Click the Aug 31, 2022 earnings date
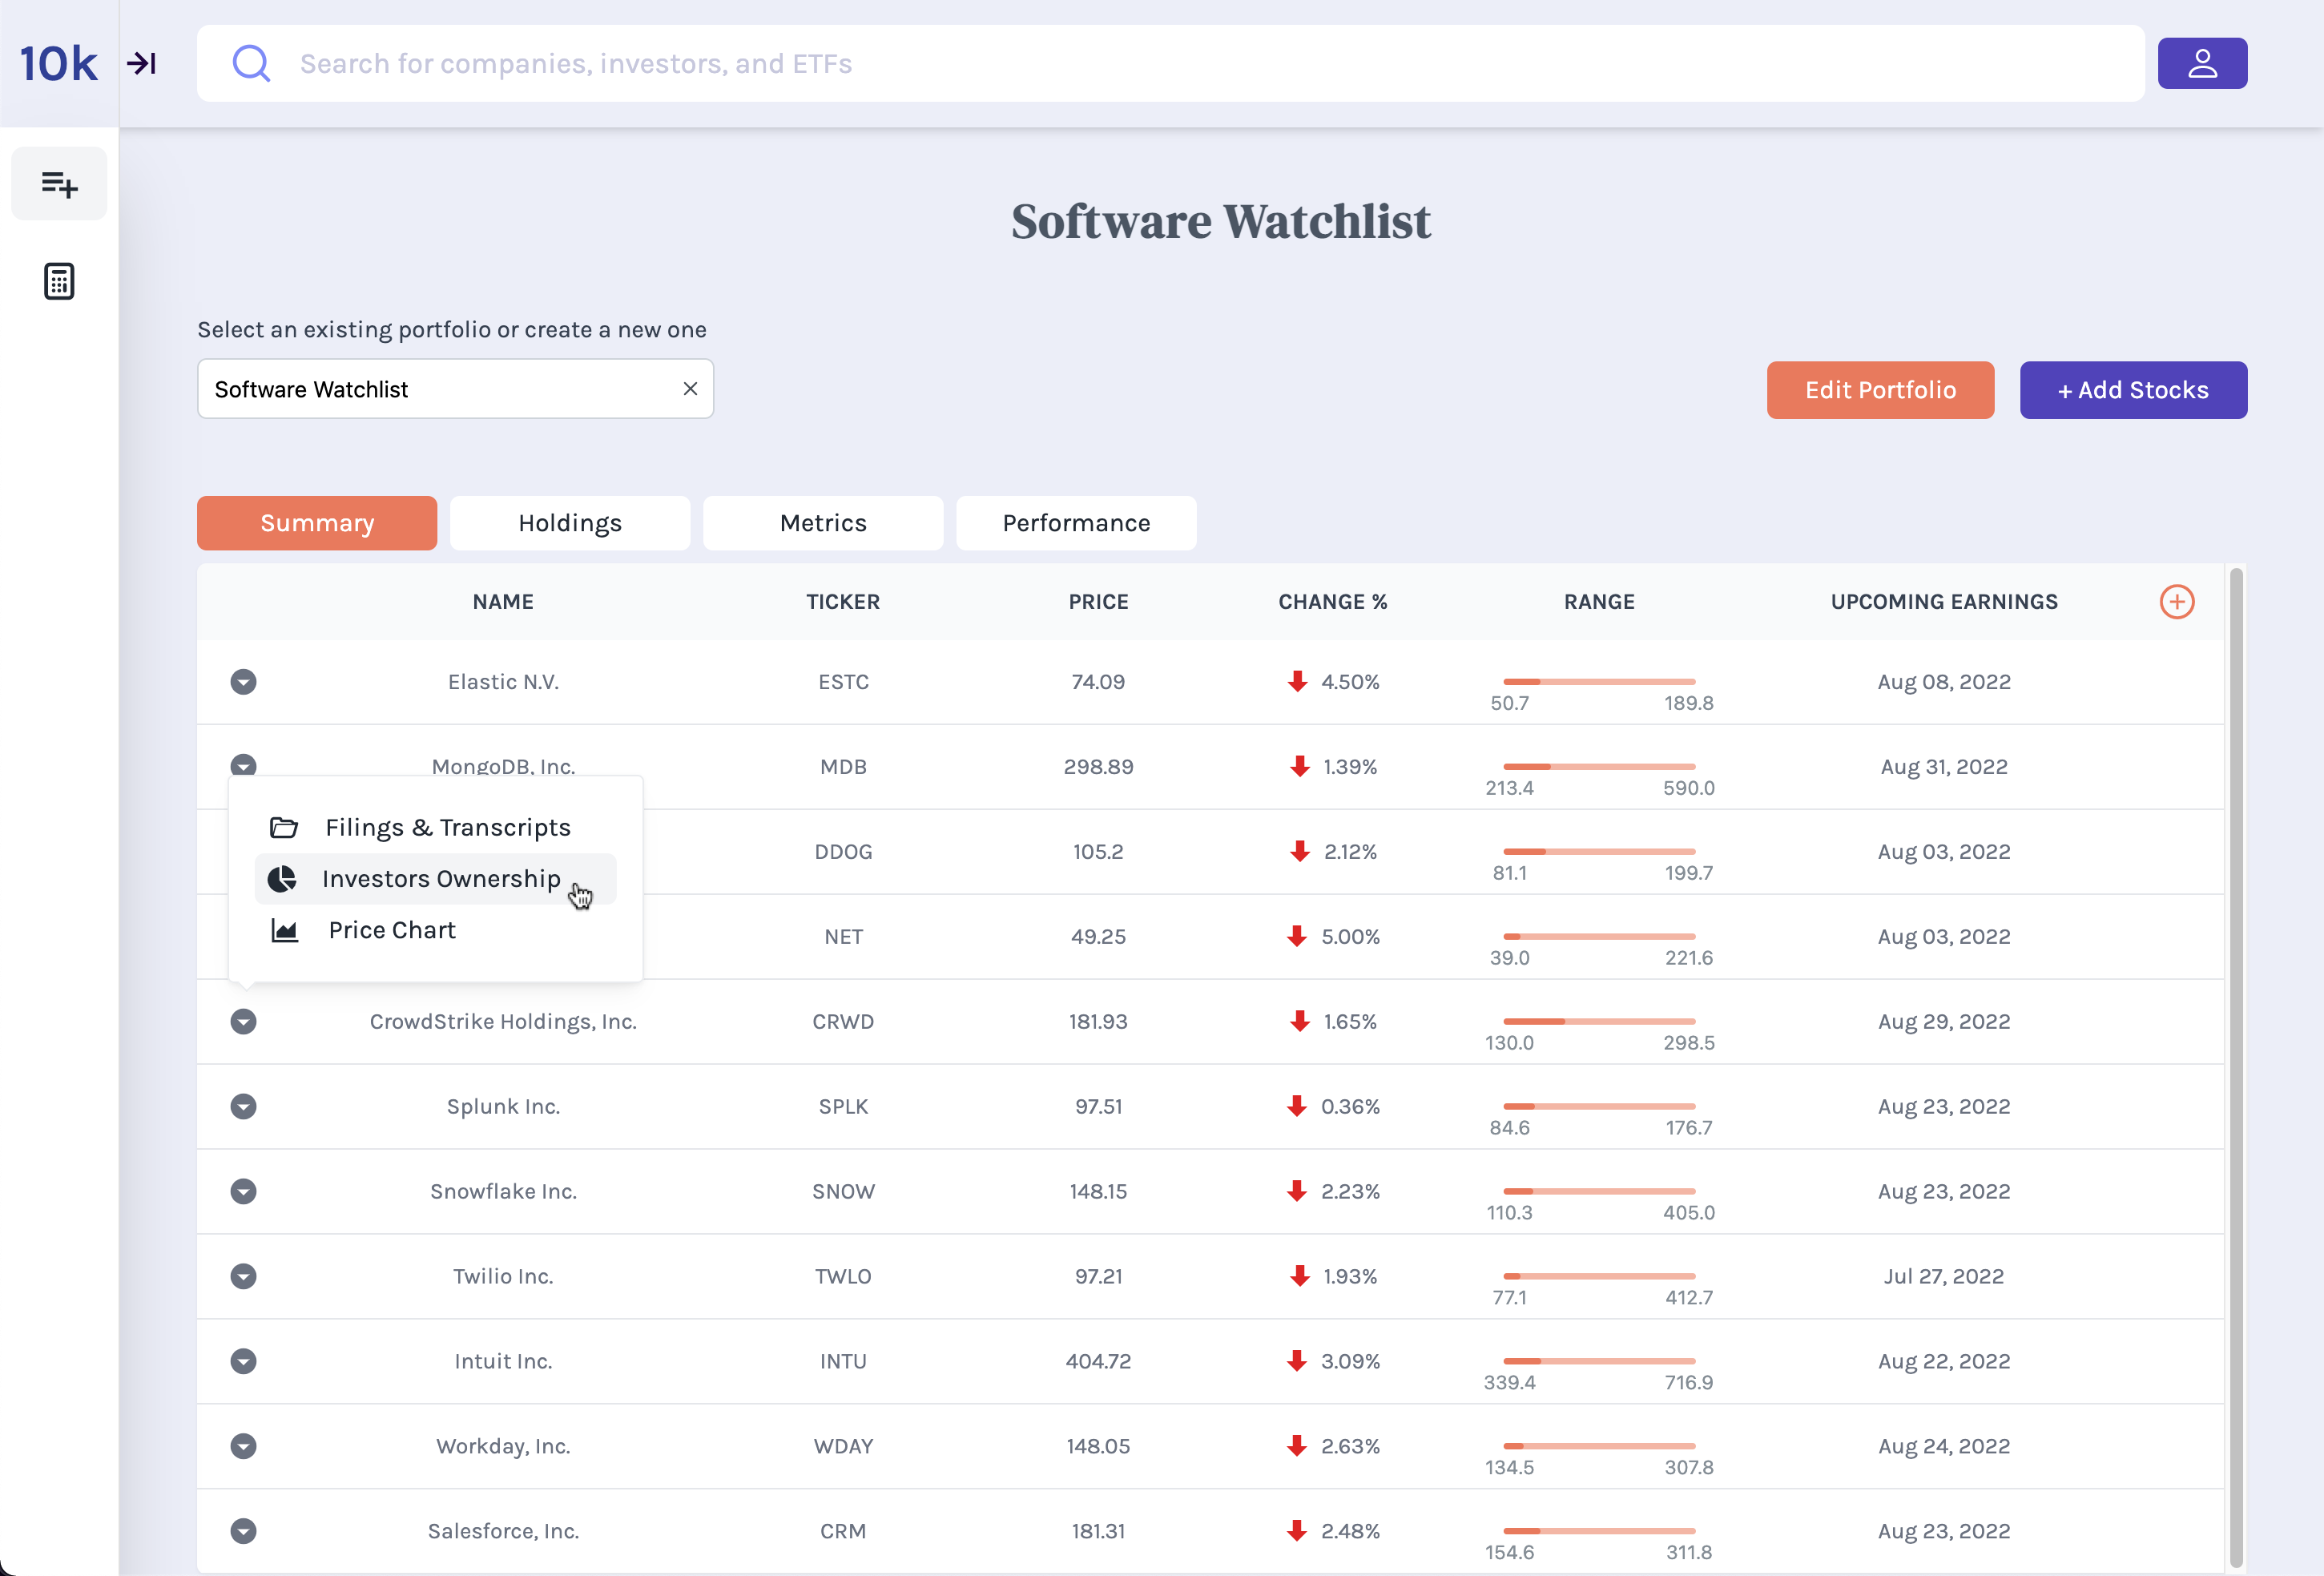The image size is (2324, 1576). 1944,767
